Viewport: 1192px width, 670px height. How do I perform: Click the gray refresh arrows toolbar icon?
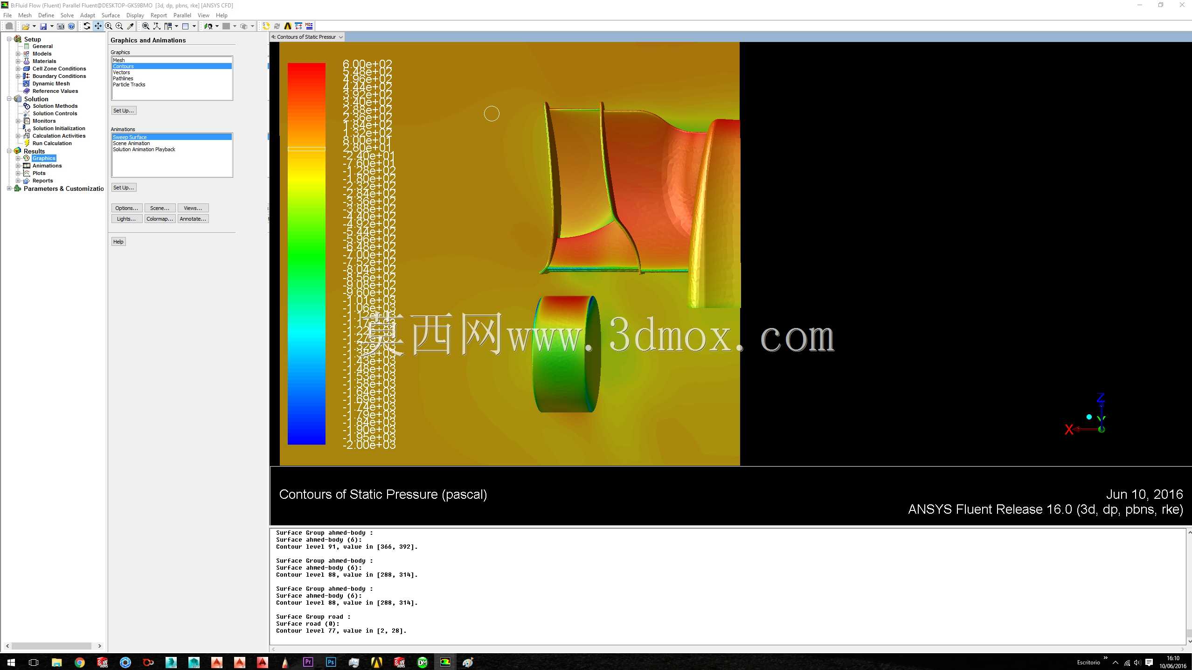pos(277,26)
